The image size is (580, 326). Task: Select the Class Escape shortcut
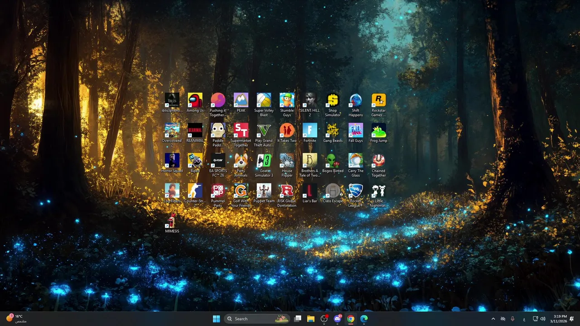click(x=333, y=193)
